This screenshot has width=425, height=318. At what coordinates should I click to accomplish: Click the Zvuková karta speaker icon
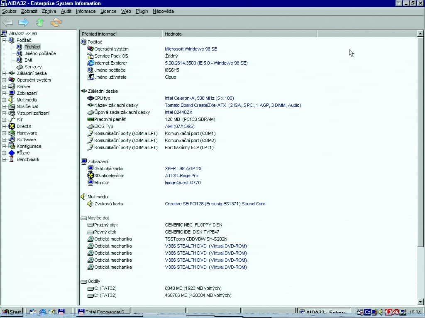click(90, 204)
